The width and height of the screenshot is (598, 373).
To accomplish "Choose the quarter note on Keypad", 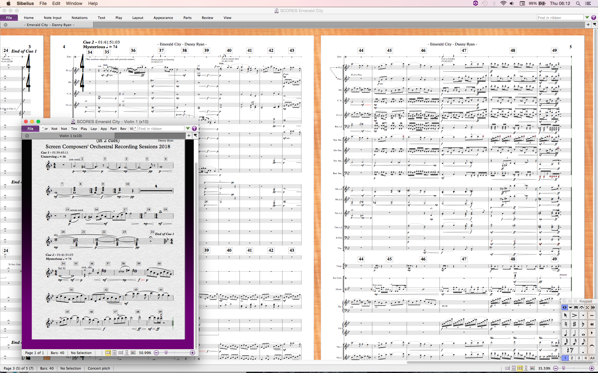I will (x=566, y=333).
